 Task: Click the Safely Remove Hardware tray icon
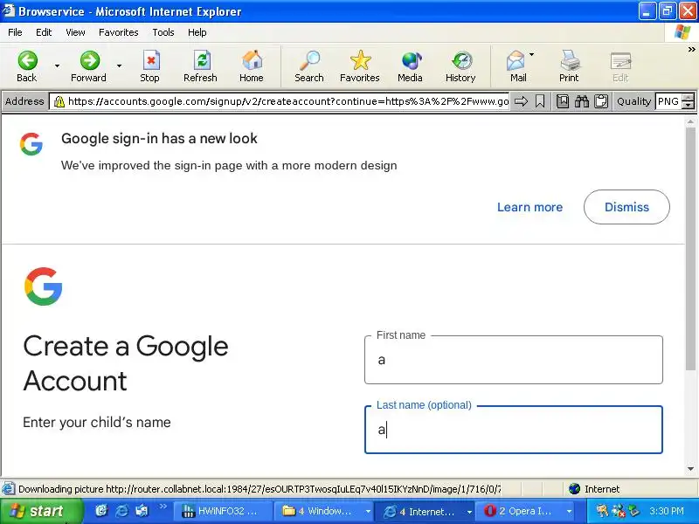(x=634, y=511)
